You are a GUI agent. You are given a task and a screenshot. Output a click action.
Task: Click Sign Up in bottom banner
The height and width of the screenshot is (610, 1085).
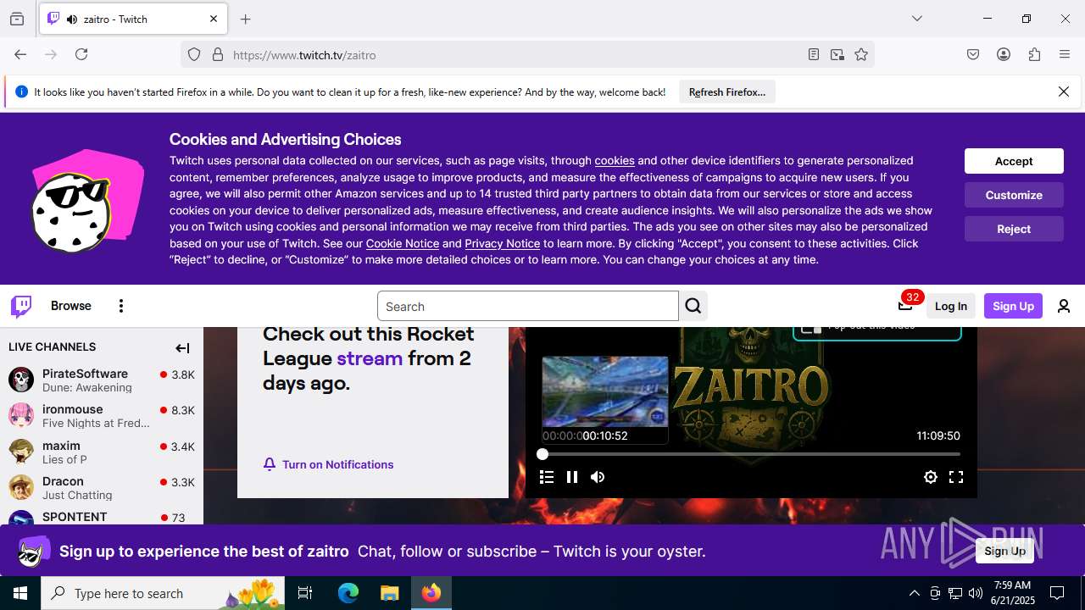point(1005,551)
